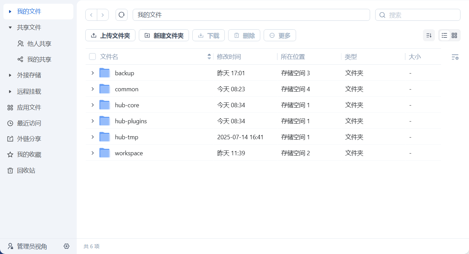This screenshot has height=254, width=469.
Task: Click the 删除 button
Action: 244,35
